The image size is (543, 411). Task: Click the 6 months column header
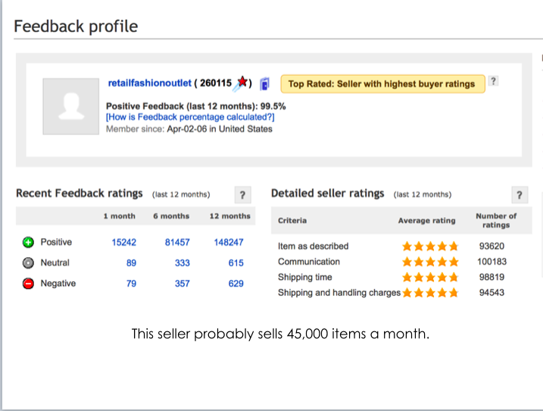[171, 216]
